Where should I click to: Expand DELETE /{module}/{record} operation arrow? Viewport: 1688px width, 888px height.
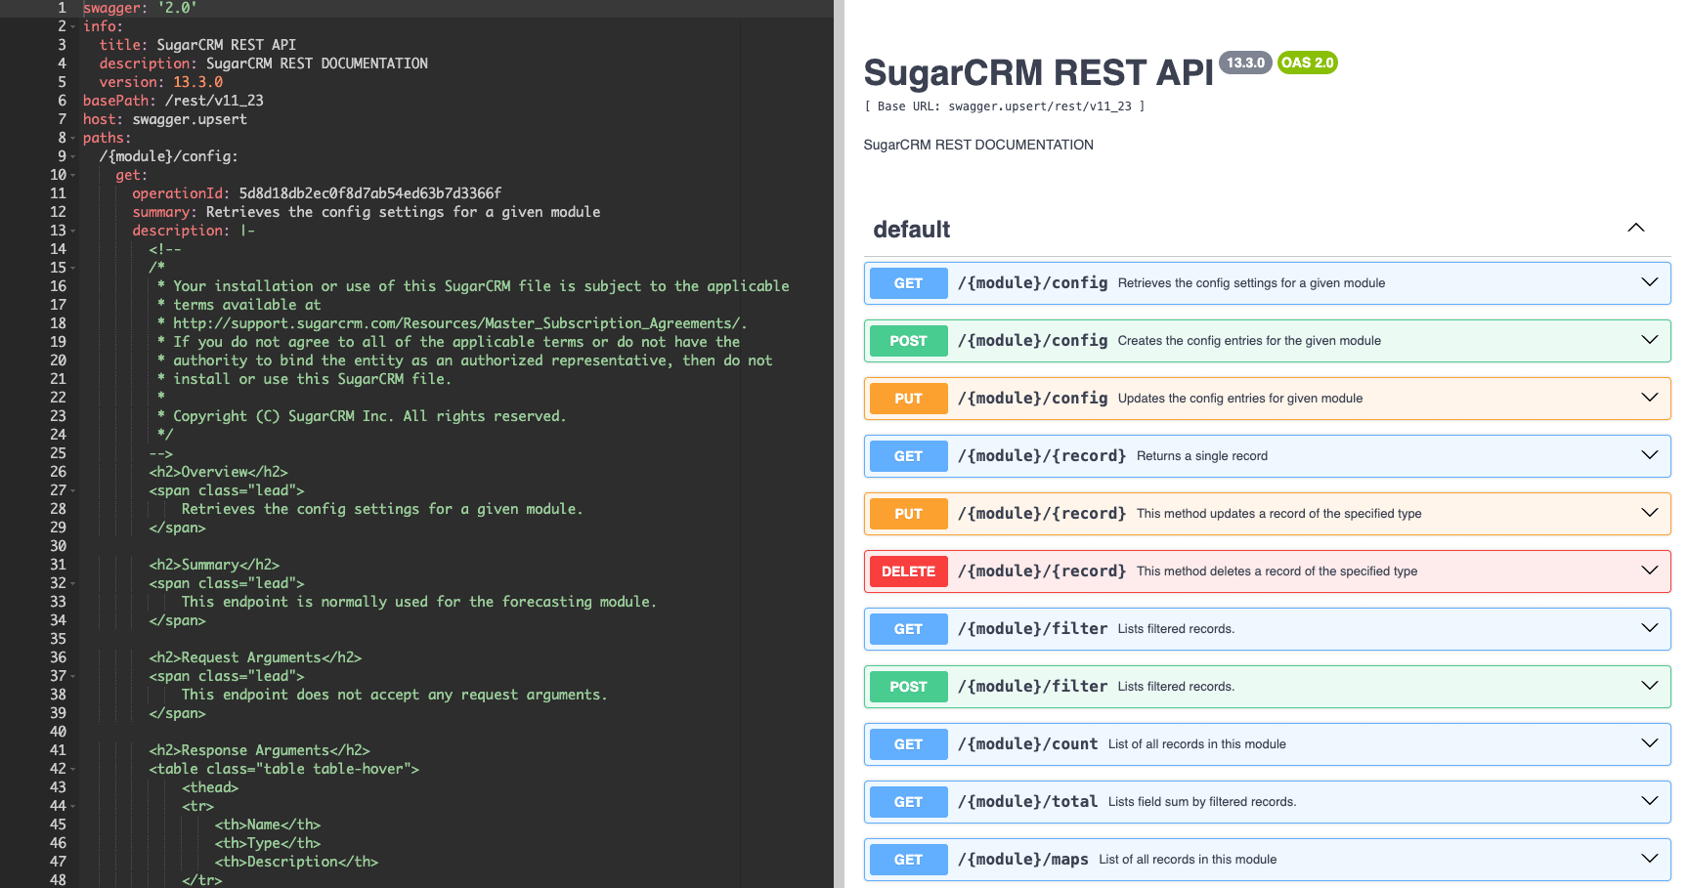(x=1650, y=571)
